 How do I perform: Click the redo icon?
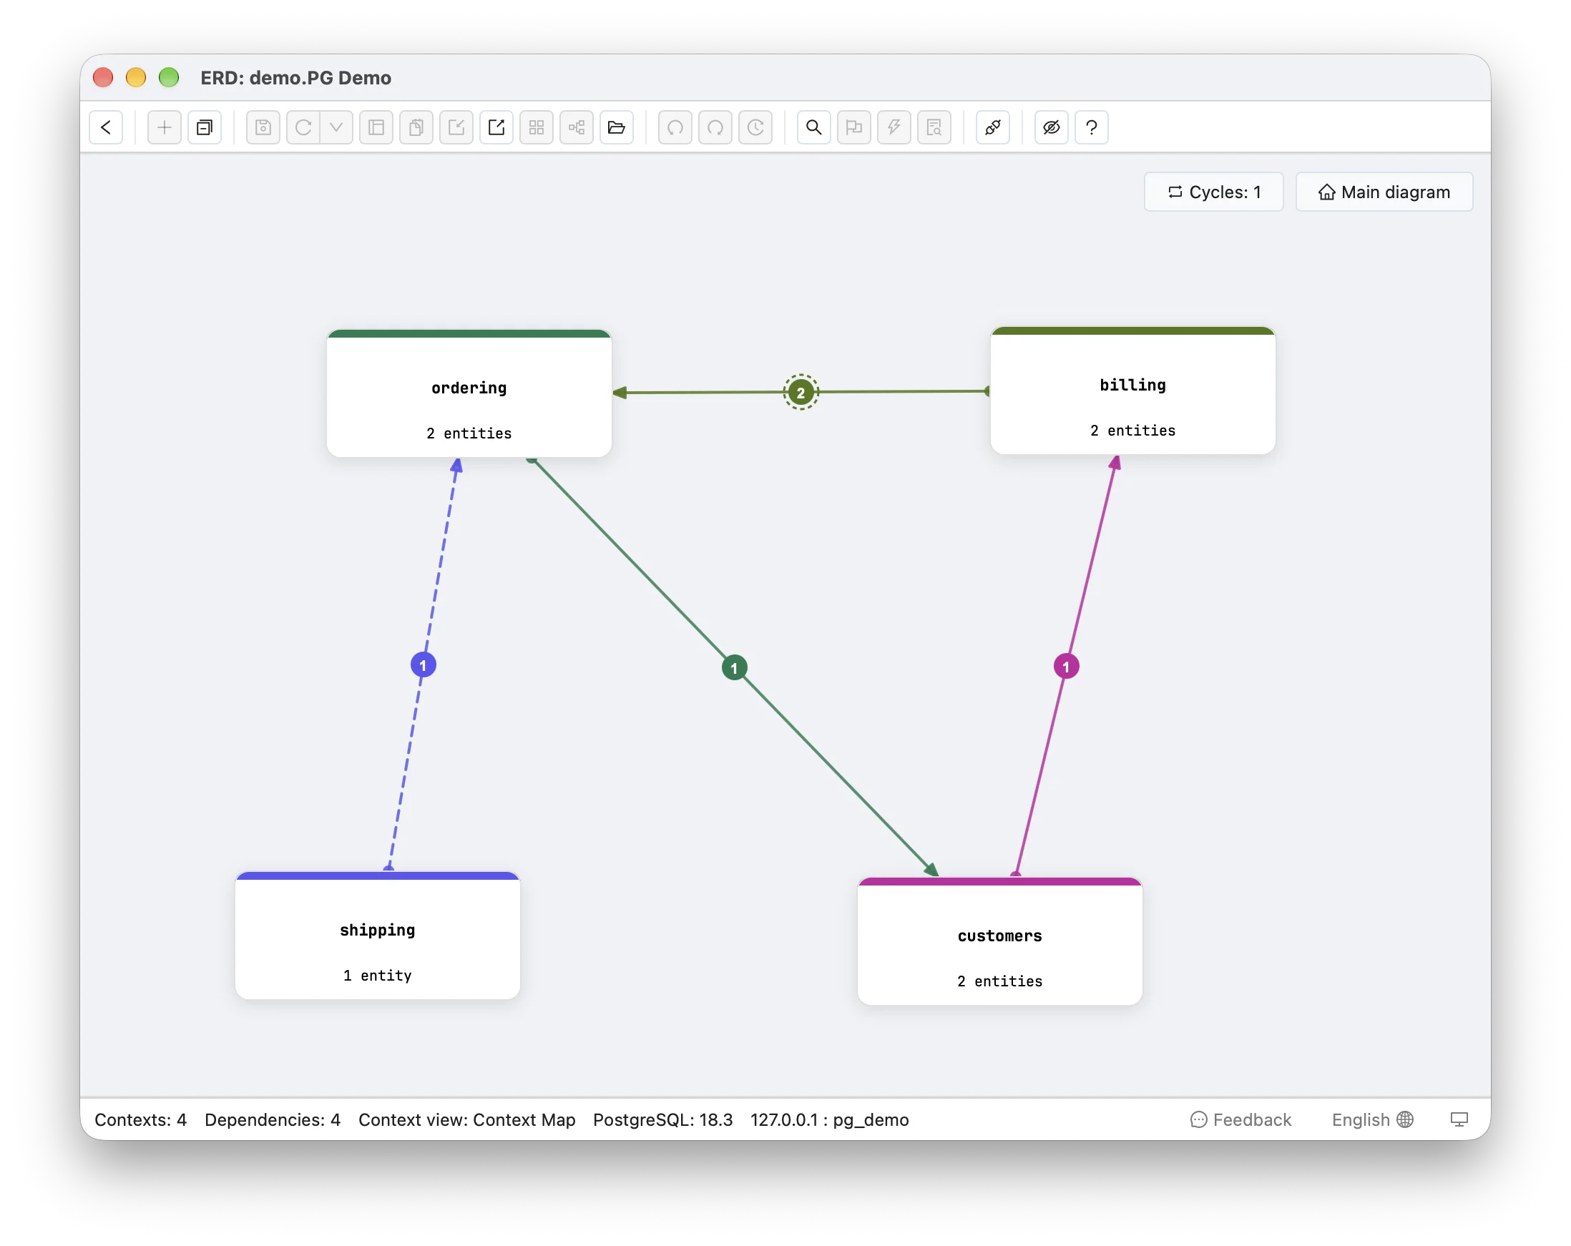click(x=715, y=127)
